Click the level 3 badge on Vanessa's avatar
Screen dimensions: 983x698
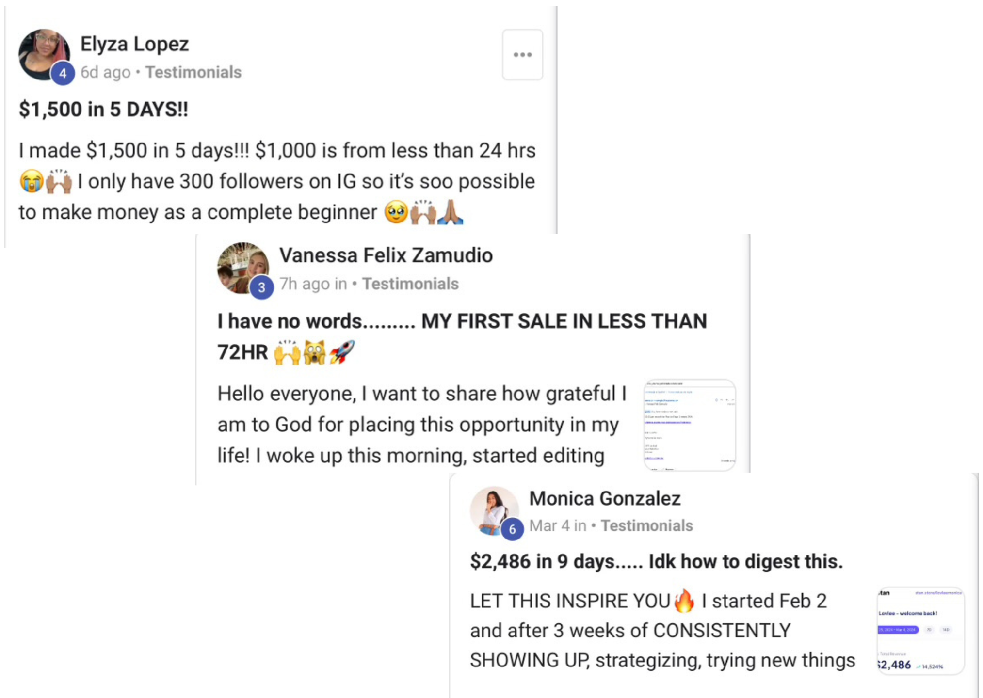pos(262,287)
